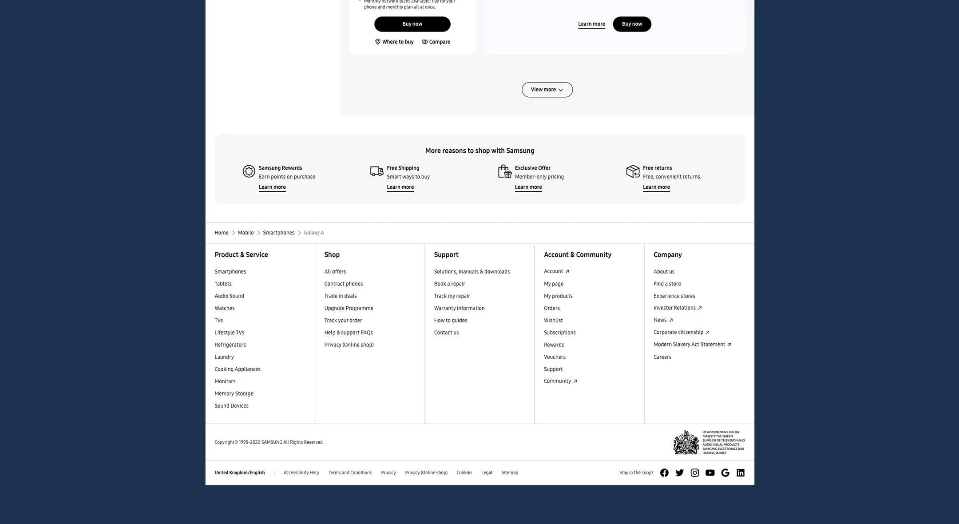Go to Smartphones breadcrumb link
This screenshot has width=959, height=524.
pyautogui.click(x=278, y=233)
